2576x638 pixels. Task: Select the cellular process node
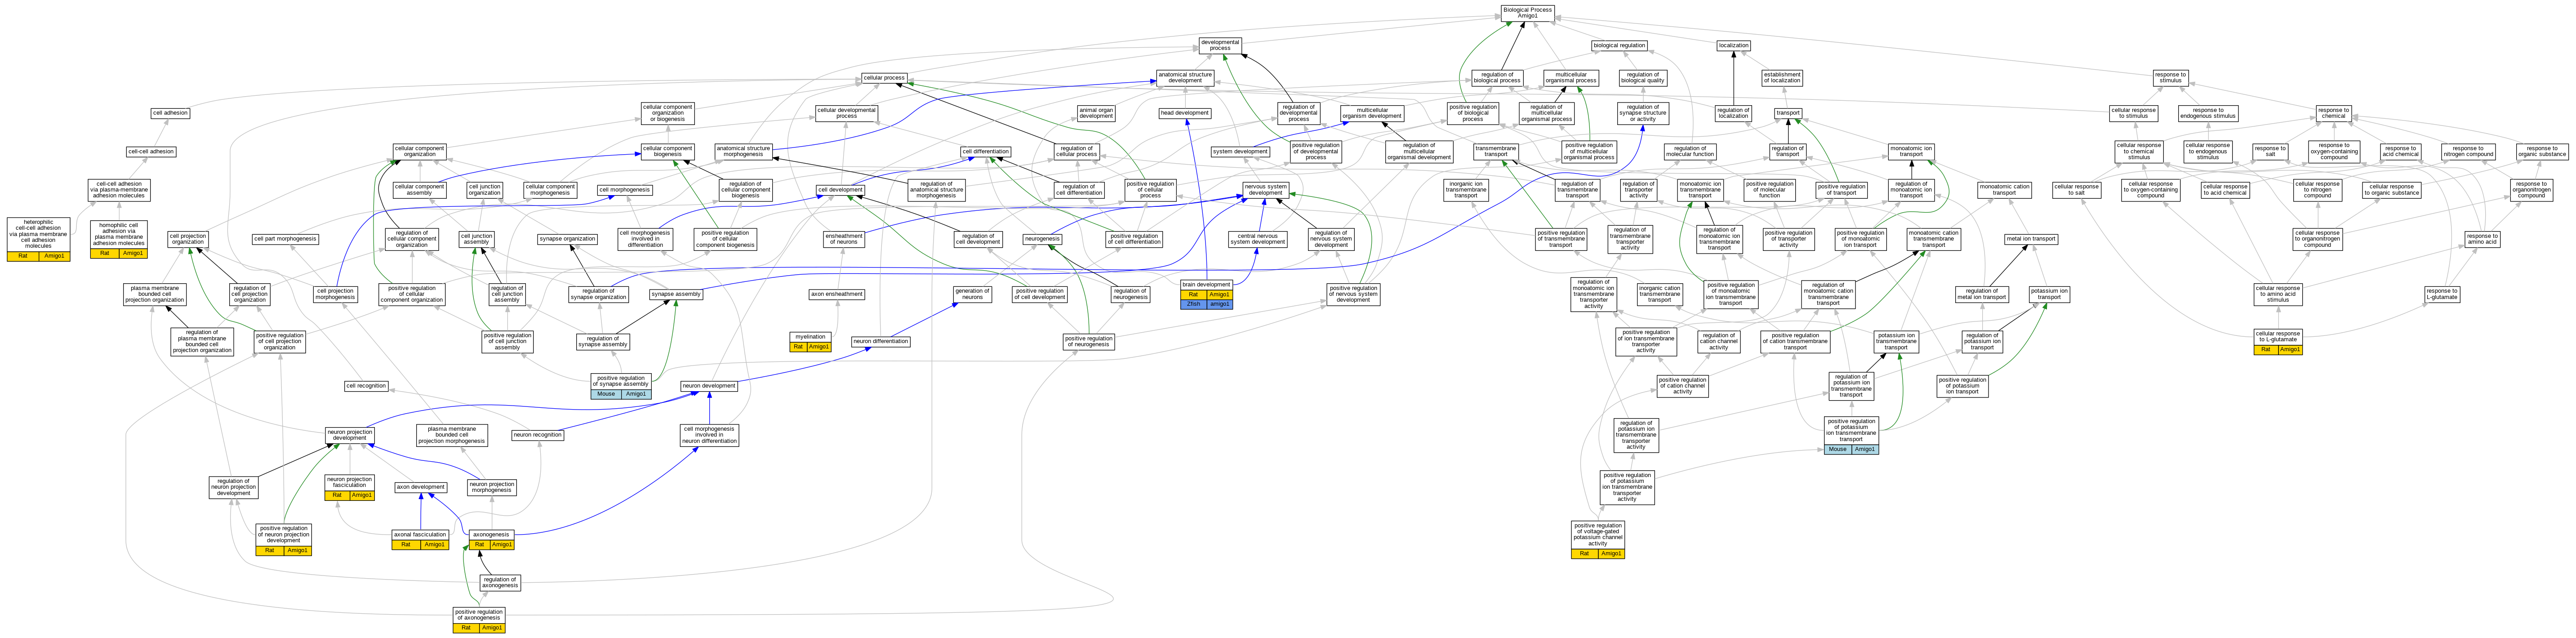(884, 77)
